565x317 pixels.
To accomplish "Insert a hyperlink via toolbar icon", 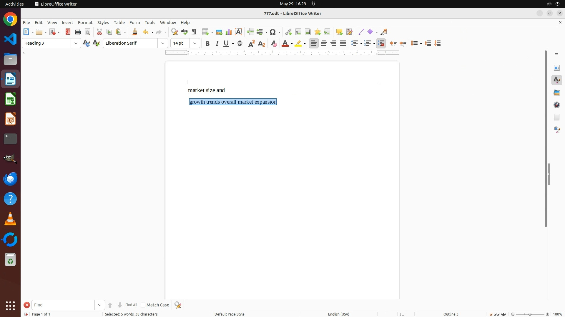I will click(x=288, y=32).
